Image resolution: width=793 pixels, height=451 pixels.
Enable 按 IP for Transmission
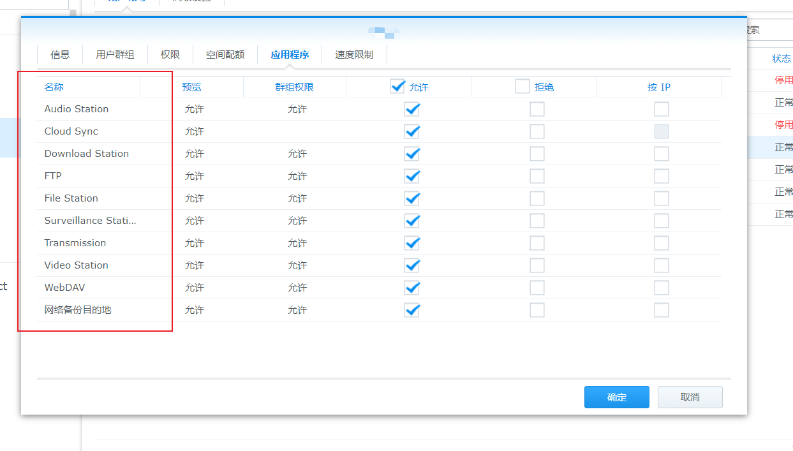[662, 243]
